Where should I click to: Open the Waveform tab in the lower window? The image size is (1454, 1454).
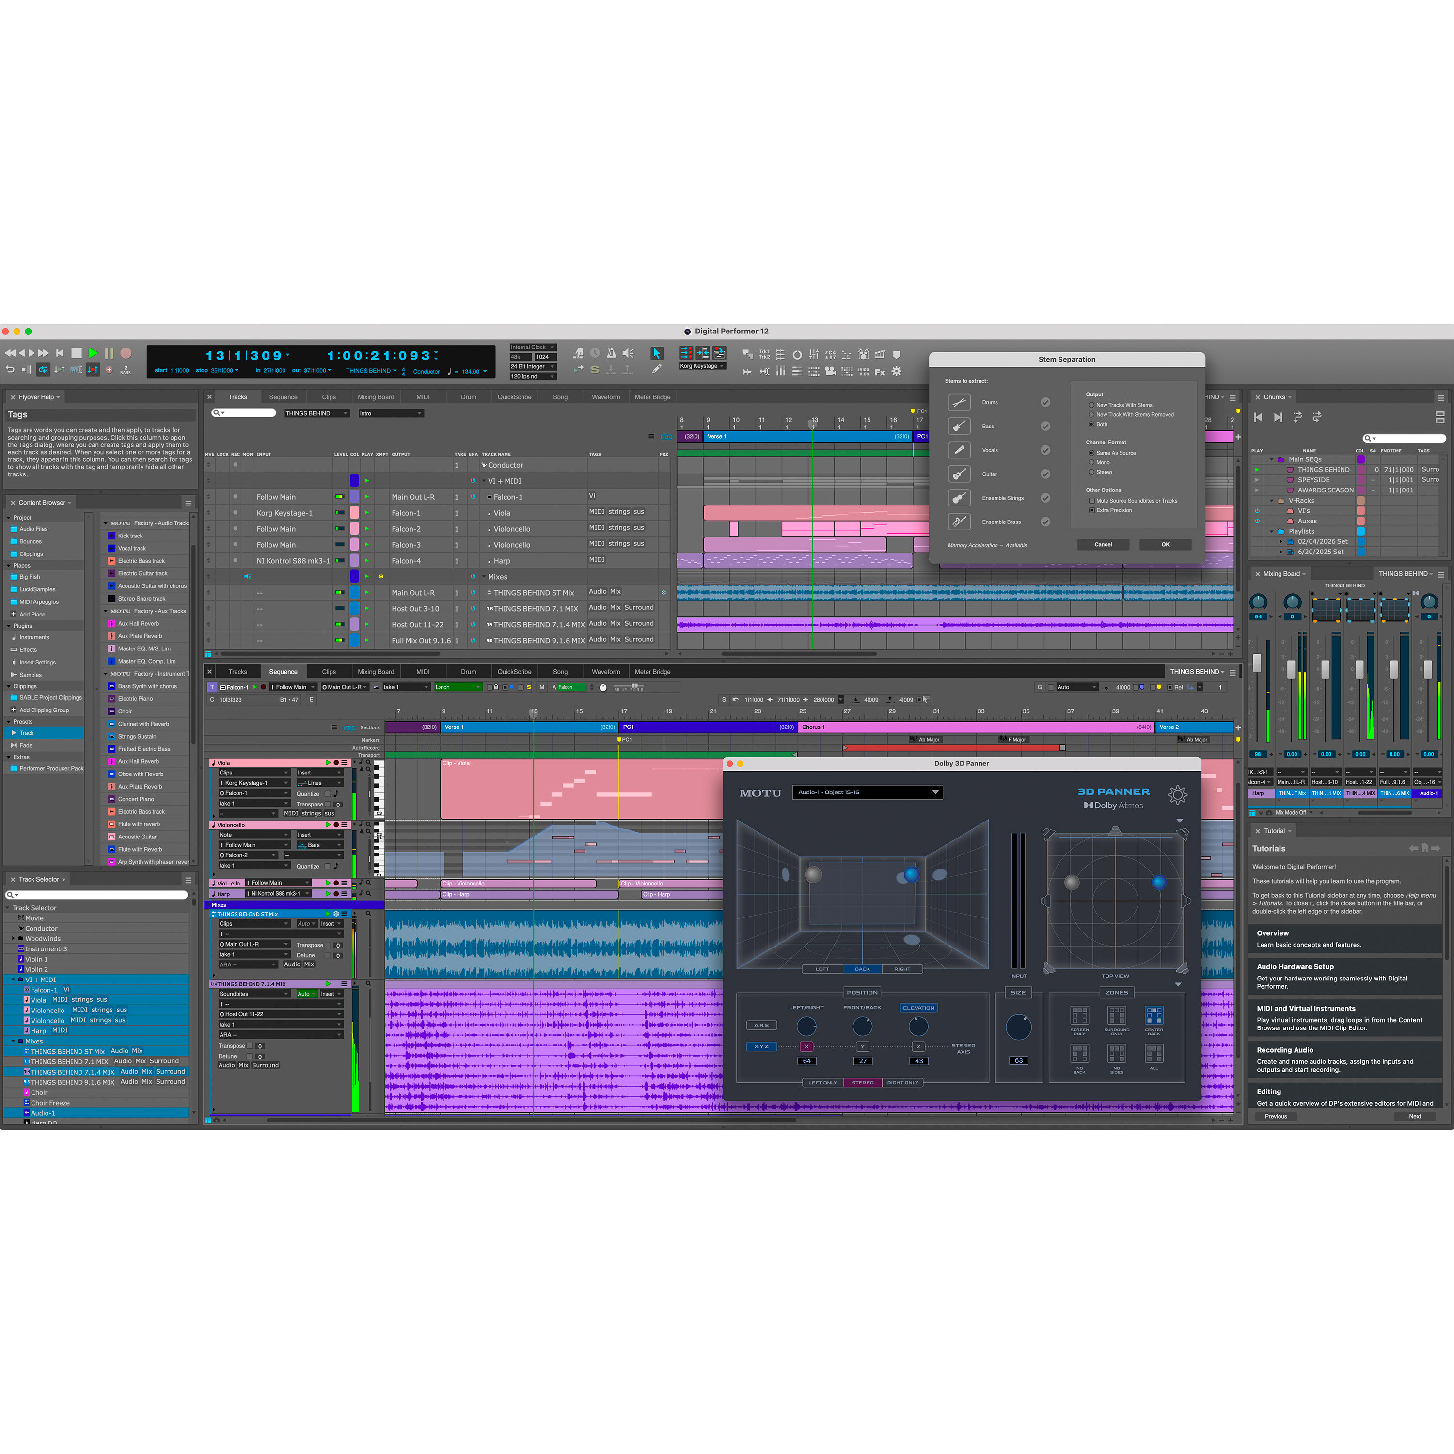point(606,672)
